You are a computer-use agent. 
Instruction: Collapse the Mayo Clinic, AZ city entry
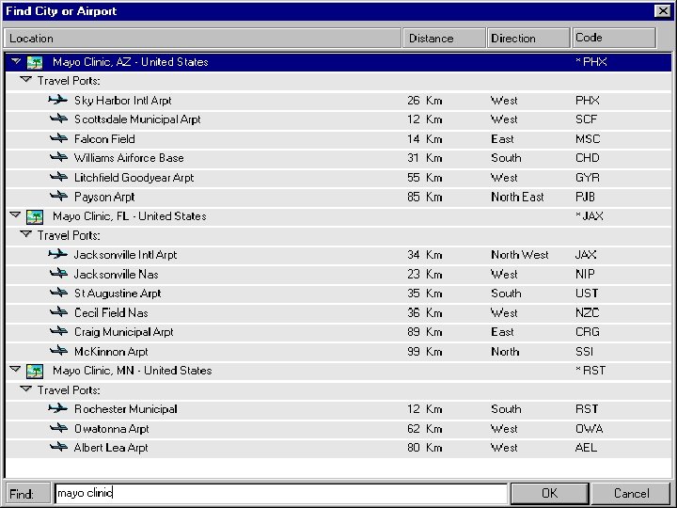tap(16, 61)
